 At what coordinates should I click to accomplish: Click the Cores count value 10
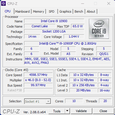pyautogui.click(x=74, y=101)
